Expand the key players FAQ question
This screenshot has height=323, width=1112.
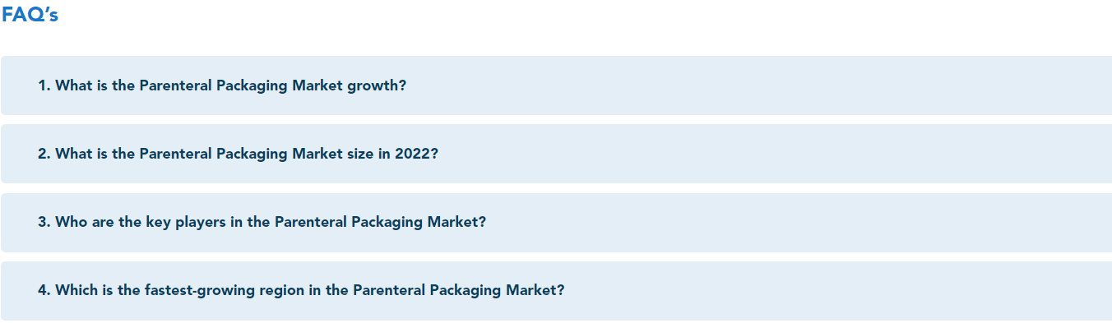pos(556,222)
